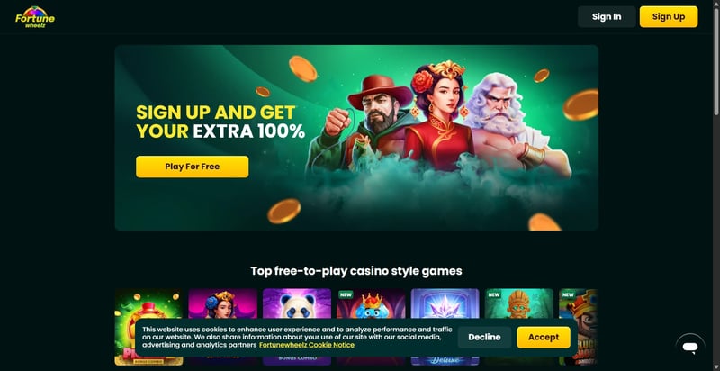
Task: Click the hero banner characters image
Action: pyautogui.click(x=438, y=124)
